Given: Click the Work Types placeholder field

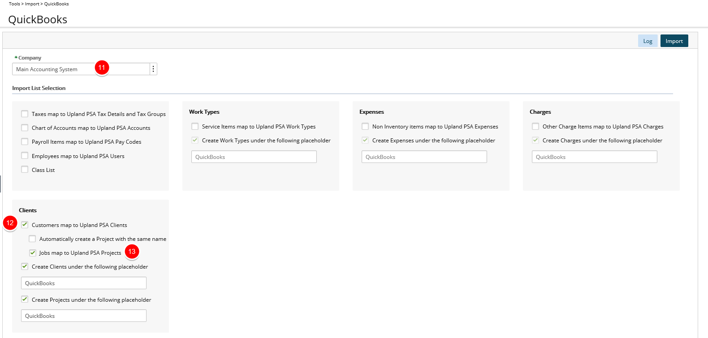Looking at the screenshot, I should pyautogui.click(x=254, y=157).
